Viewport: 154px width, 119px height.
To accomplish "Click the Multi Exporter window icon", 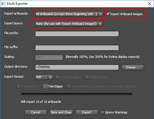I will click(3, 4).
